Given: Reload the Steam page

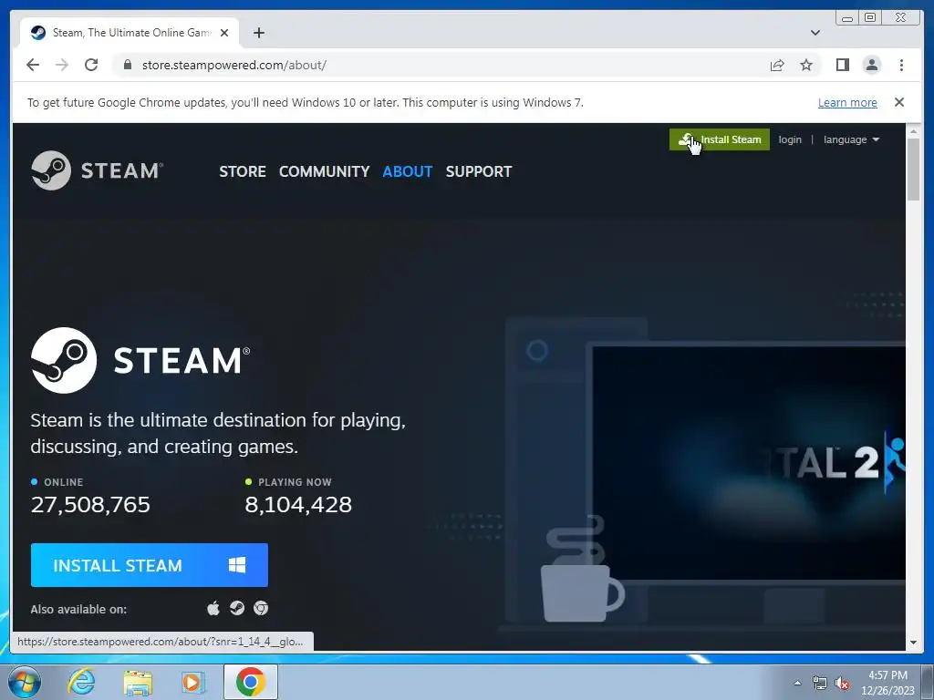Looking at the screenshot, I should pos(91,65).
